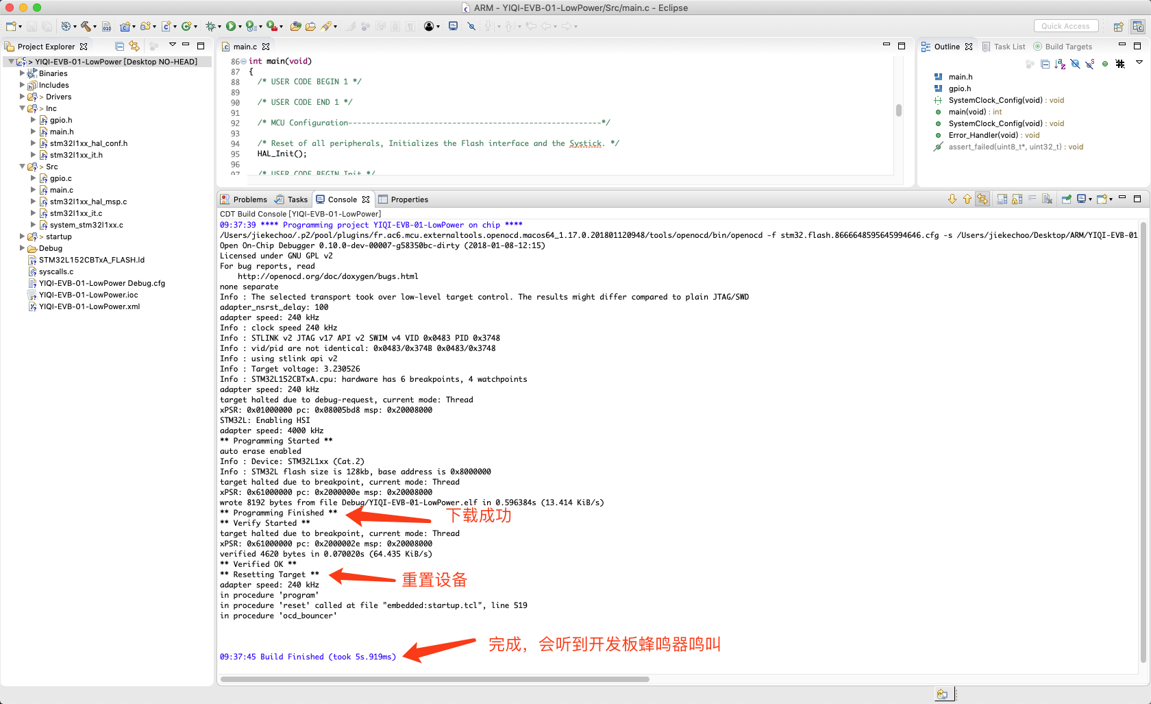Click the down arrow next-error console icon

coord(952,199)
